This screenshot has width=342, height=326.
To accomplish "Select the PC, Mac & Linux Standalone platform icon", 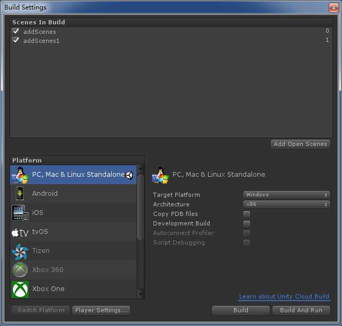I will 21,175.
